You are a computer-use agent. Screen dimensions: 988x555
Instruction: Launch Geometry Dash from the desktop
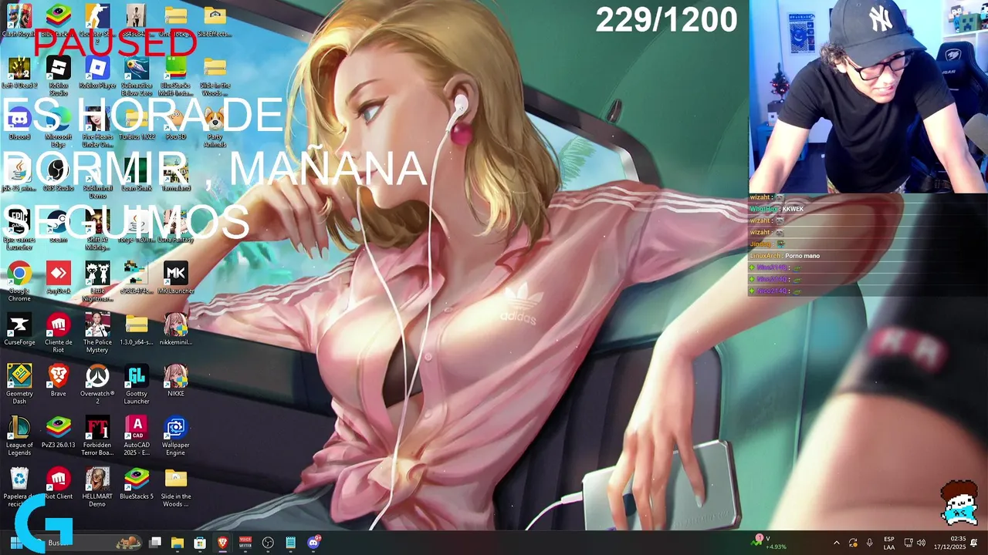[19, 385]
